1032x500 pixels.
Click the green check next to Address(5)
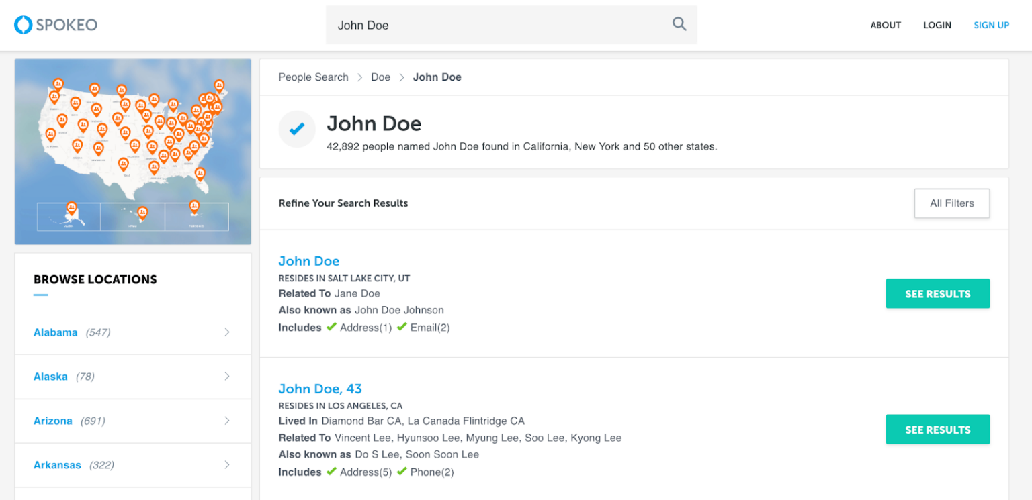coord(331,472)
